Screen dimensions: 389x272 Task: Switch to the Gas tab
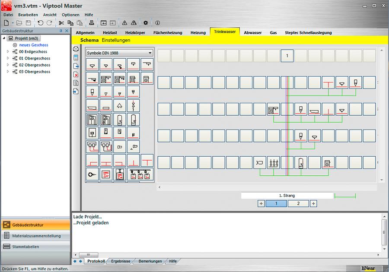273,32
